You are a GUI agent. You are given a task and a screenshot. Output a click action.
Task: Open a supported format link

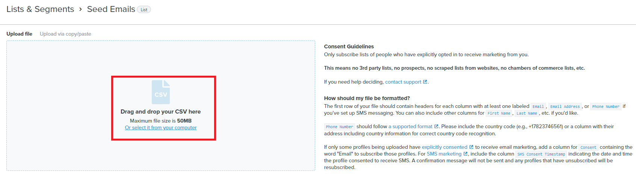410,127
